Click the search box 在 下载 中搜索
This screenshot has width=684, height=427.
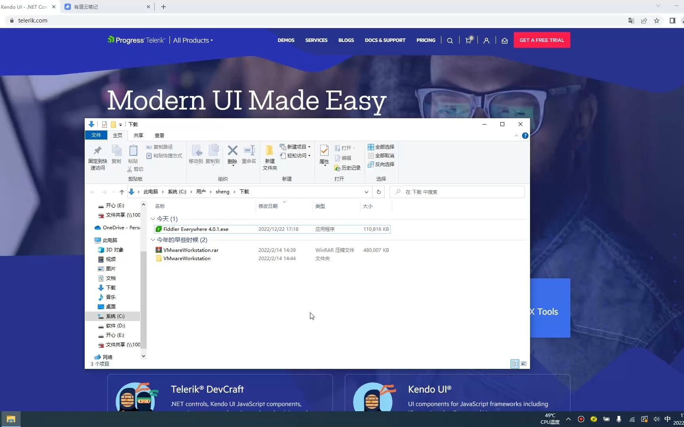[457, 192]
